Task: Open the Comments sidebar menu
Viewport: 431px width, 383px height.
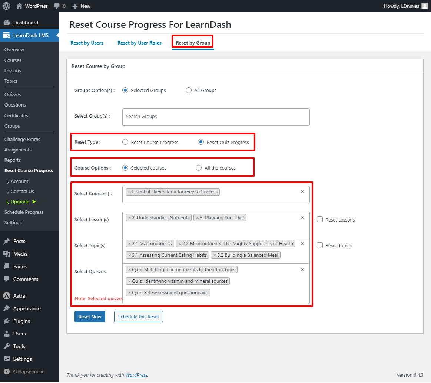Action: 29,279
